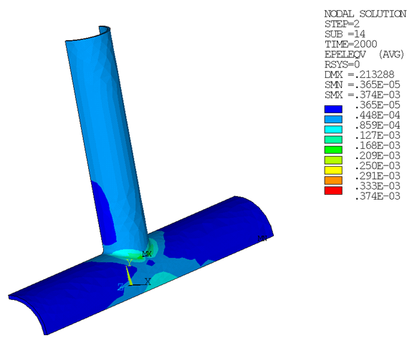Click the '.291E-03' legend value
The height and width of the screenshot is (348, 412).
click(x=378, y=176)
